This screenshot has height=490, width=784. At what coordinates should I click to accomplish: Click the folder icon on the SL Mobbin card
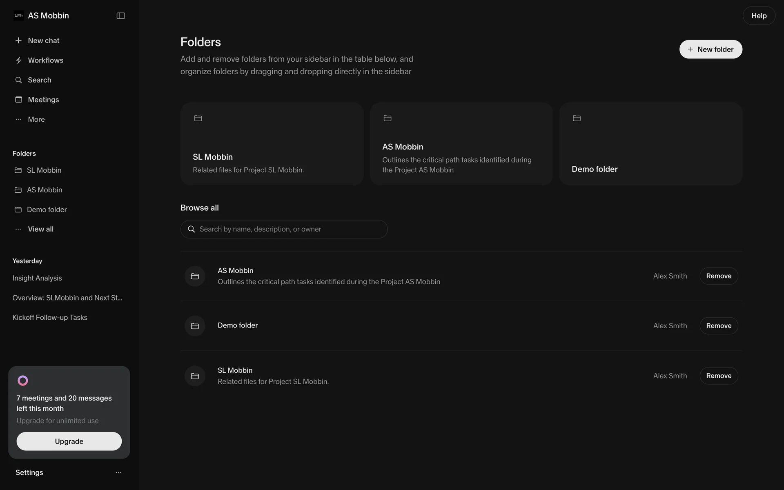[198, 118]
